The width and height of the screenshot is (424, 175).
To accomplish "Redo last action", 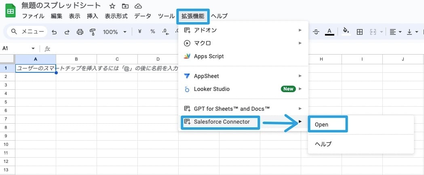I will [x=67, y=32].
